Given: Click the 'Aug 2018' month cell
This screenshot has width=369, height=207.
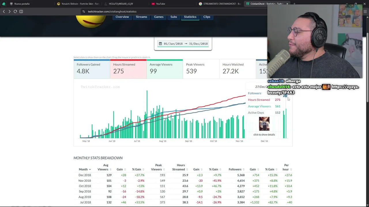Looking at the screenshot, I should pos(84,197).
